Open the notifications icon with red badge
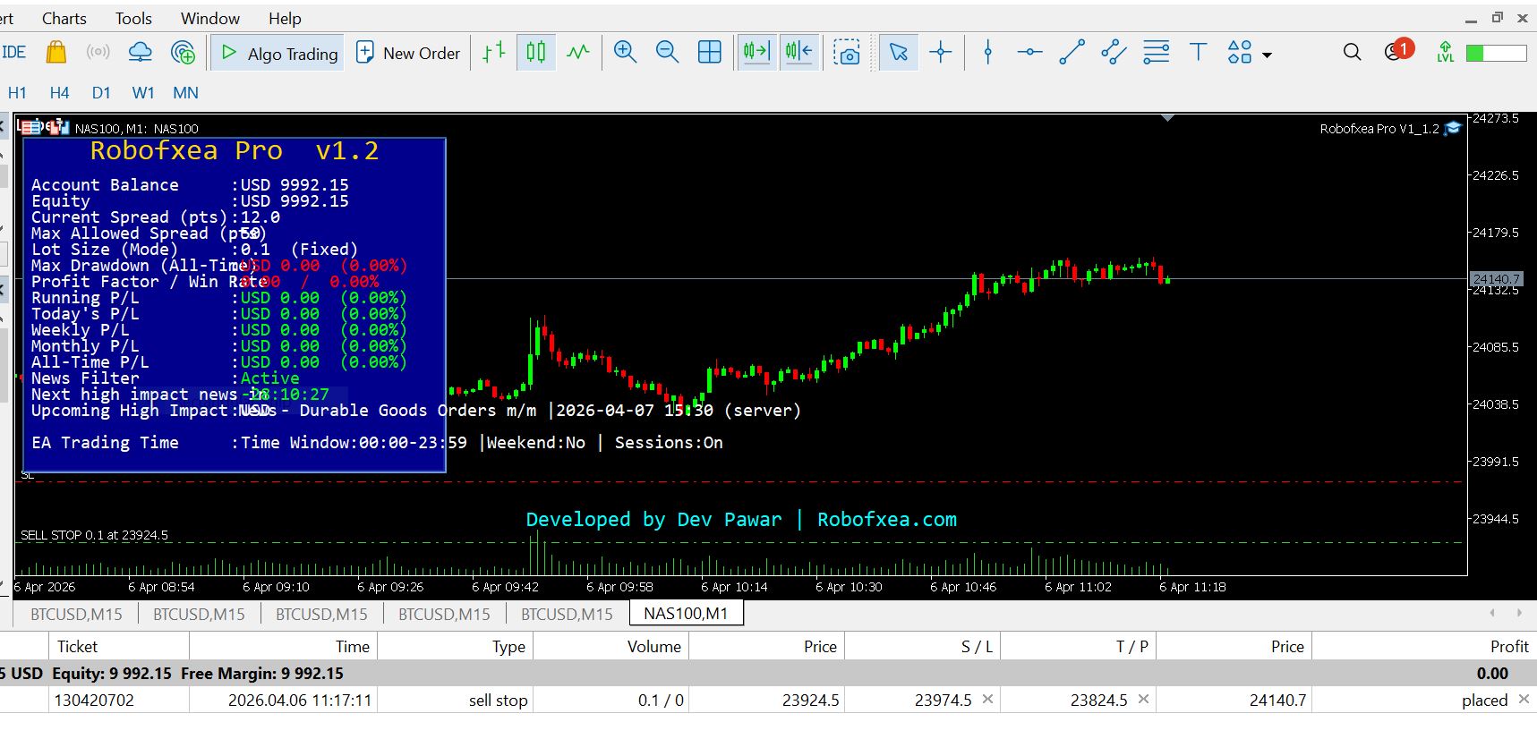 click(1398, 51)
